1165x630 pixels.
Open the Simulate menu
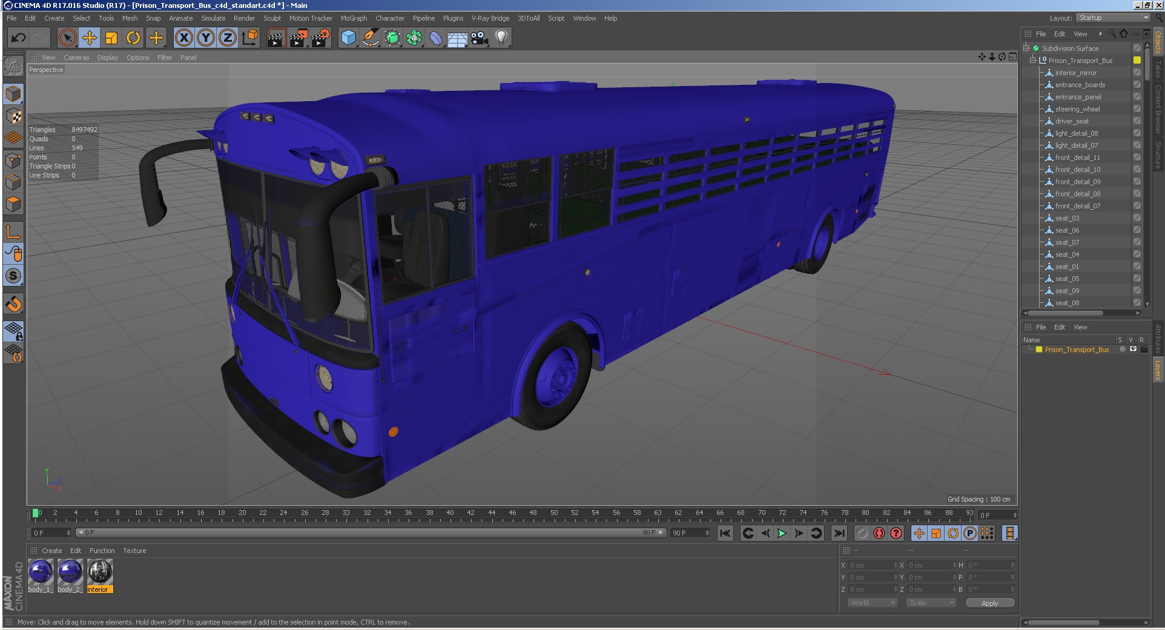[x=213, y=18]
